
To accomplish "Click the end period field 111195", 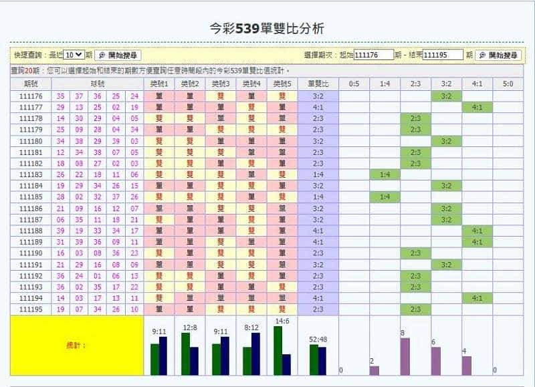I will click(443, 55).
